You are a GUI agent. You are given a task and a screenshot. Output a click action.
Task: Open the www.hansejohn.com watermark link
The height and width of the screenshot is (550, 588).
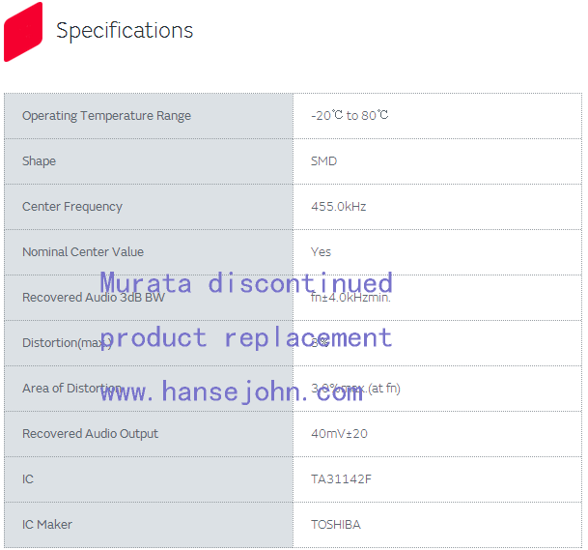[x=232, y=391]
